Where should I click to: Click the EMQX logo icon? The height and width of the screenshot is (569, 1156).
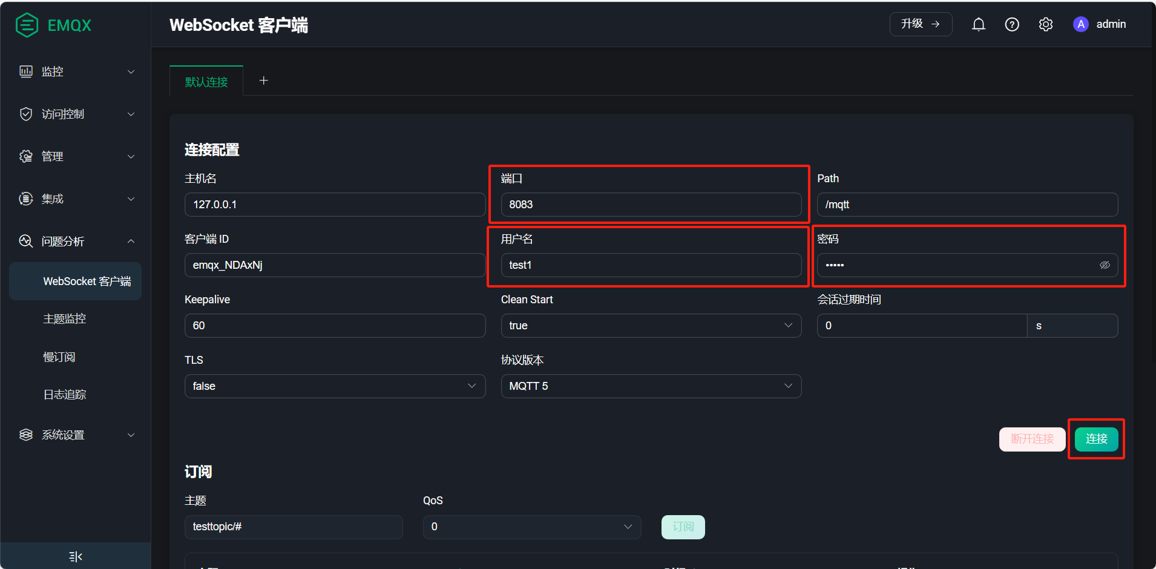tap(27, 25)
